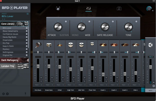Viewport: 156px width, 101px height.
Task: Switch to the mixer view icon
Action: [89, 8]
